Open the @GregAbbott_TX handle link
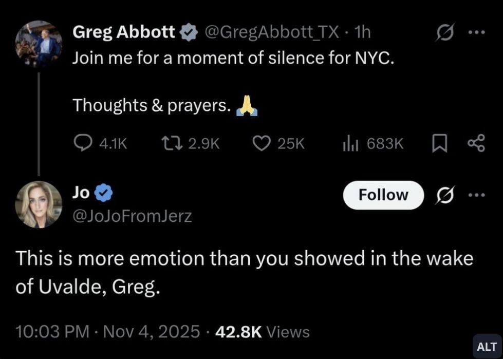The image size is (503, 359). (x=272, y=32)
